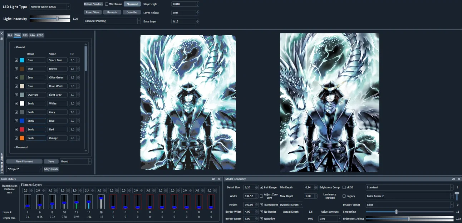462x223 pixels.
Task: Click the Bone White color swatch
Action: pyautogui.click(x=22, y=86)
